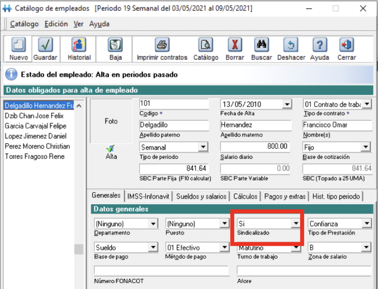Open the Edición menu
Screen dimensions: 378x289
pyautogui.click(x=56, y=24)
